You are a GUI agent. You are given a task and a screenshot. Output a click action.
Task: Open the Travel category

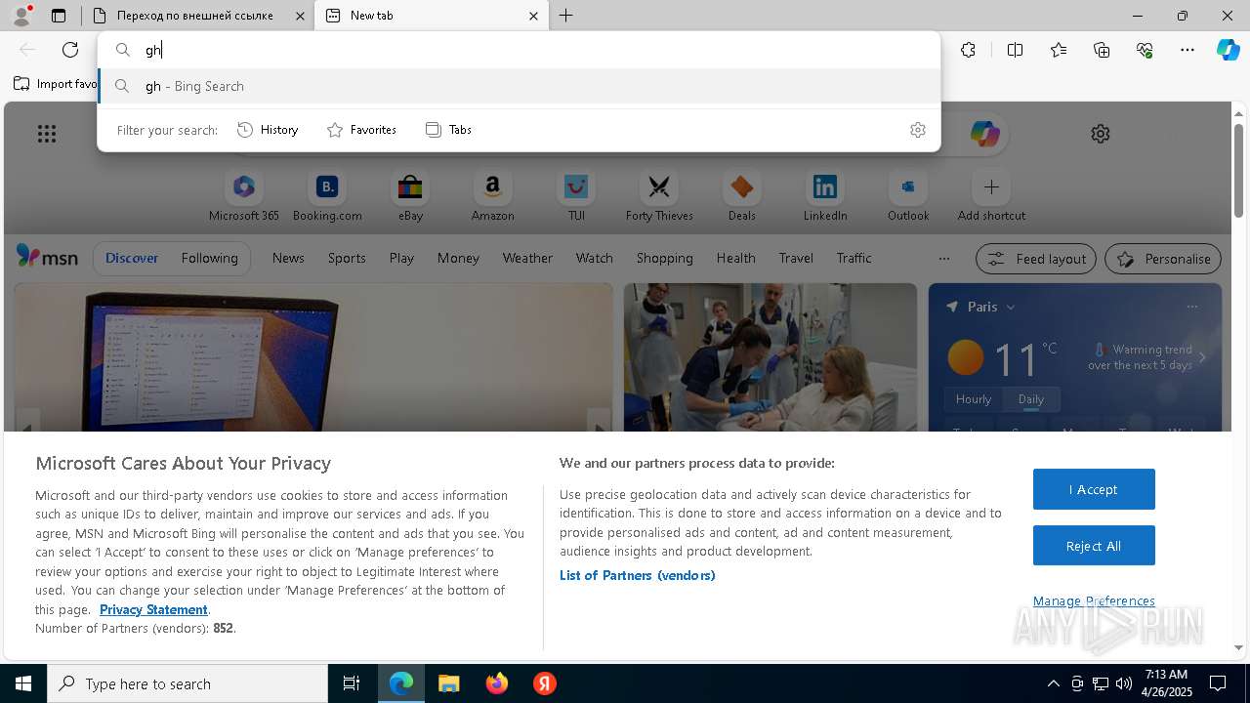click(796, 258)
